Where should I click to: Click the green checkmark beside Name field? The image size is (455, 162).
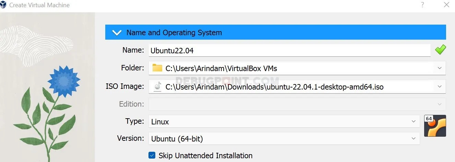(440, 50)
